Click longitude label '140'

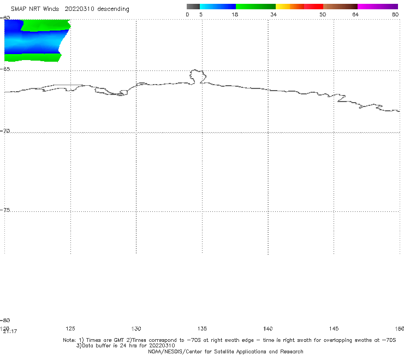coord(268,328)
